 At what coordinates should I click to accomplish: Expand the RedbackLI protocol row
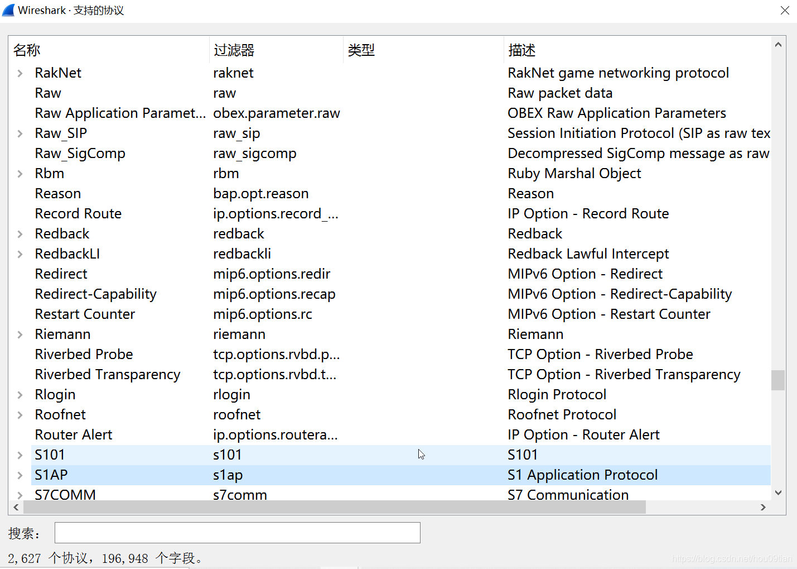20,254
